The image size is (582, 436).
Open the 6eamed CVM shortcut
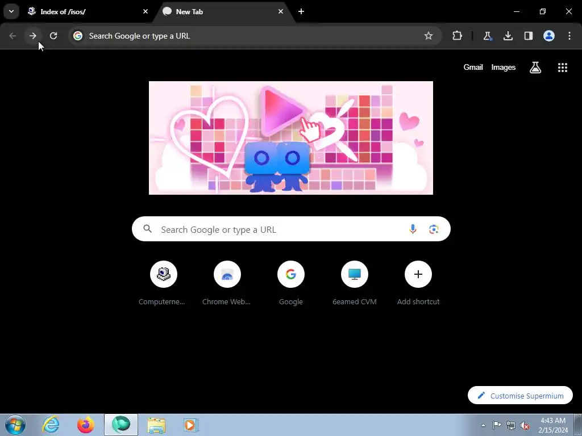tap(355, 283)
